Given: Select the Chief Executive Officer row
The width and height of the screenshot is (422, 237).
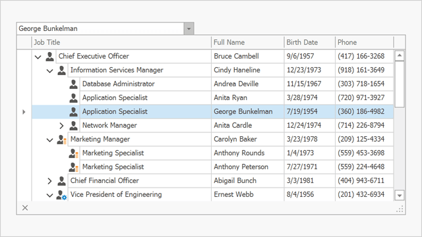Looking at the screenshot, I should click(x=212, y=57).
